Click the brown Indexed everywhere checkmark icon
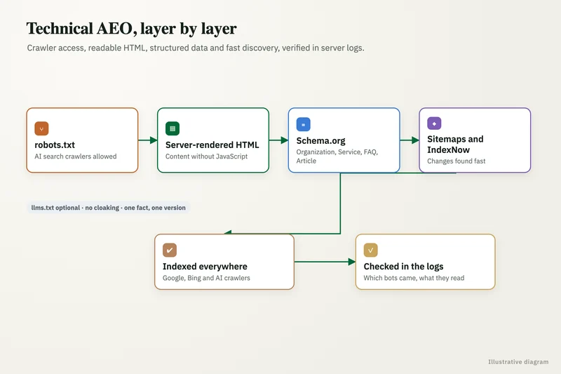Image resolution: width=561 pixels, height=374 pixels. pos(170,251)
